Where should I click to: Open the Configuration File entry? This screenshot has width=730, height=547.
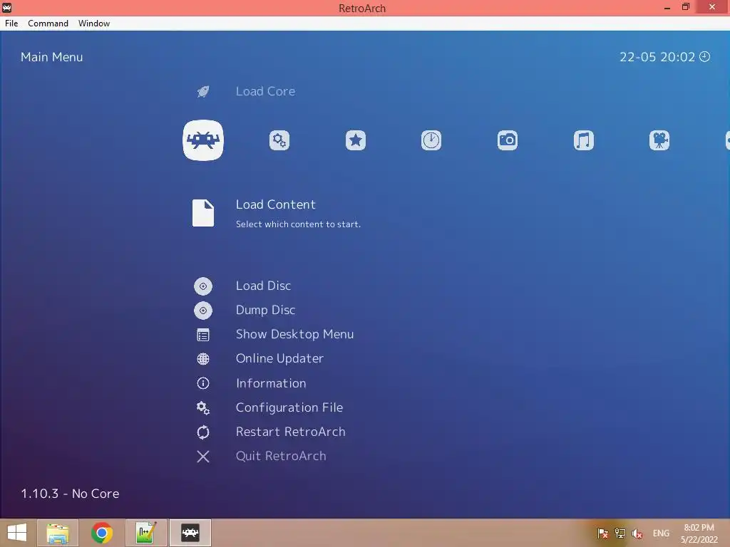point(289,407)
